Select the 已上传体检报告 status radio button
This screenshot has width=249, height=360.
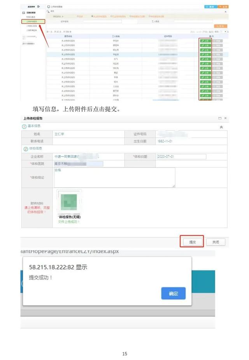click(x=113, y=16)
